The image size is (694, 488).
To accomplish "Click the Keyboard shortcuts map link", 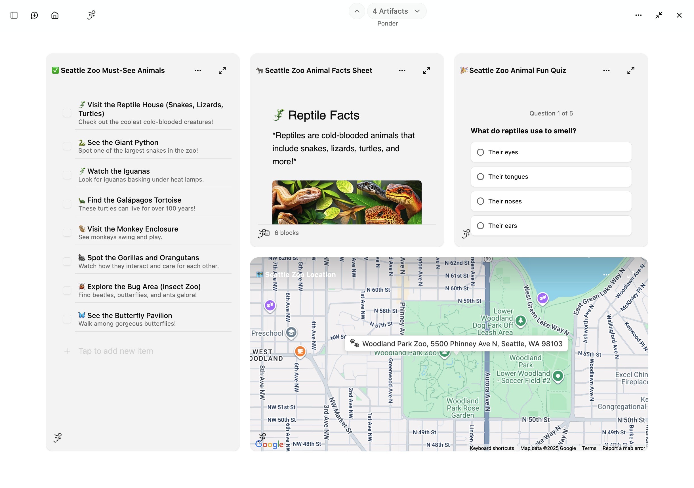I will (x=491, y=448).
